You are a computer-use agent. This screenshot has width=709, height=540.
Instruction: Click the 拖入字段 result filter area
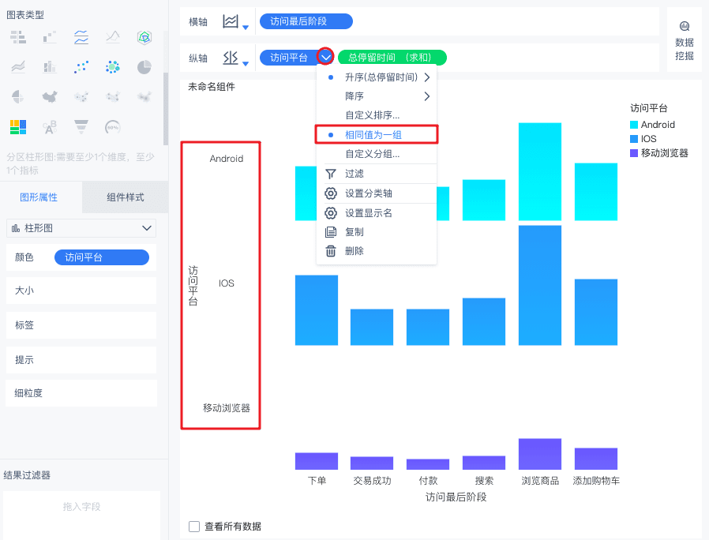pyautogui.click(x=82, y=515)
